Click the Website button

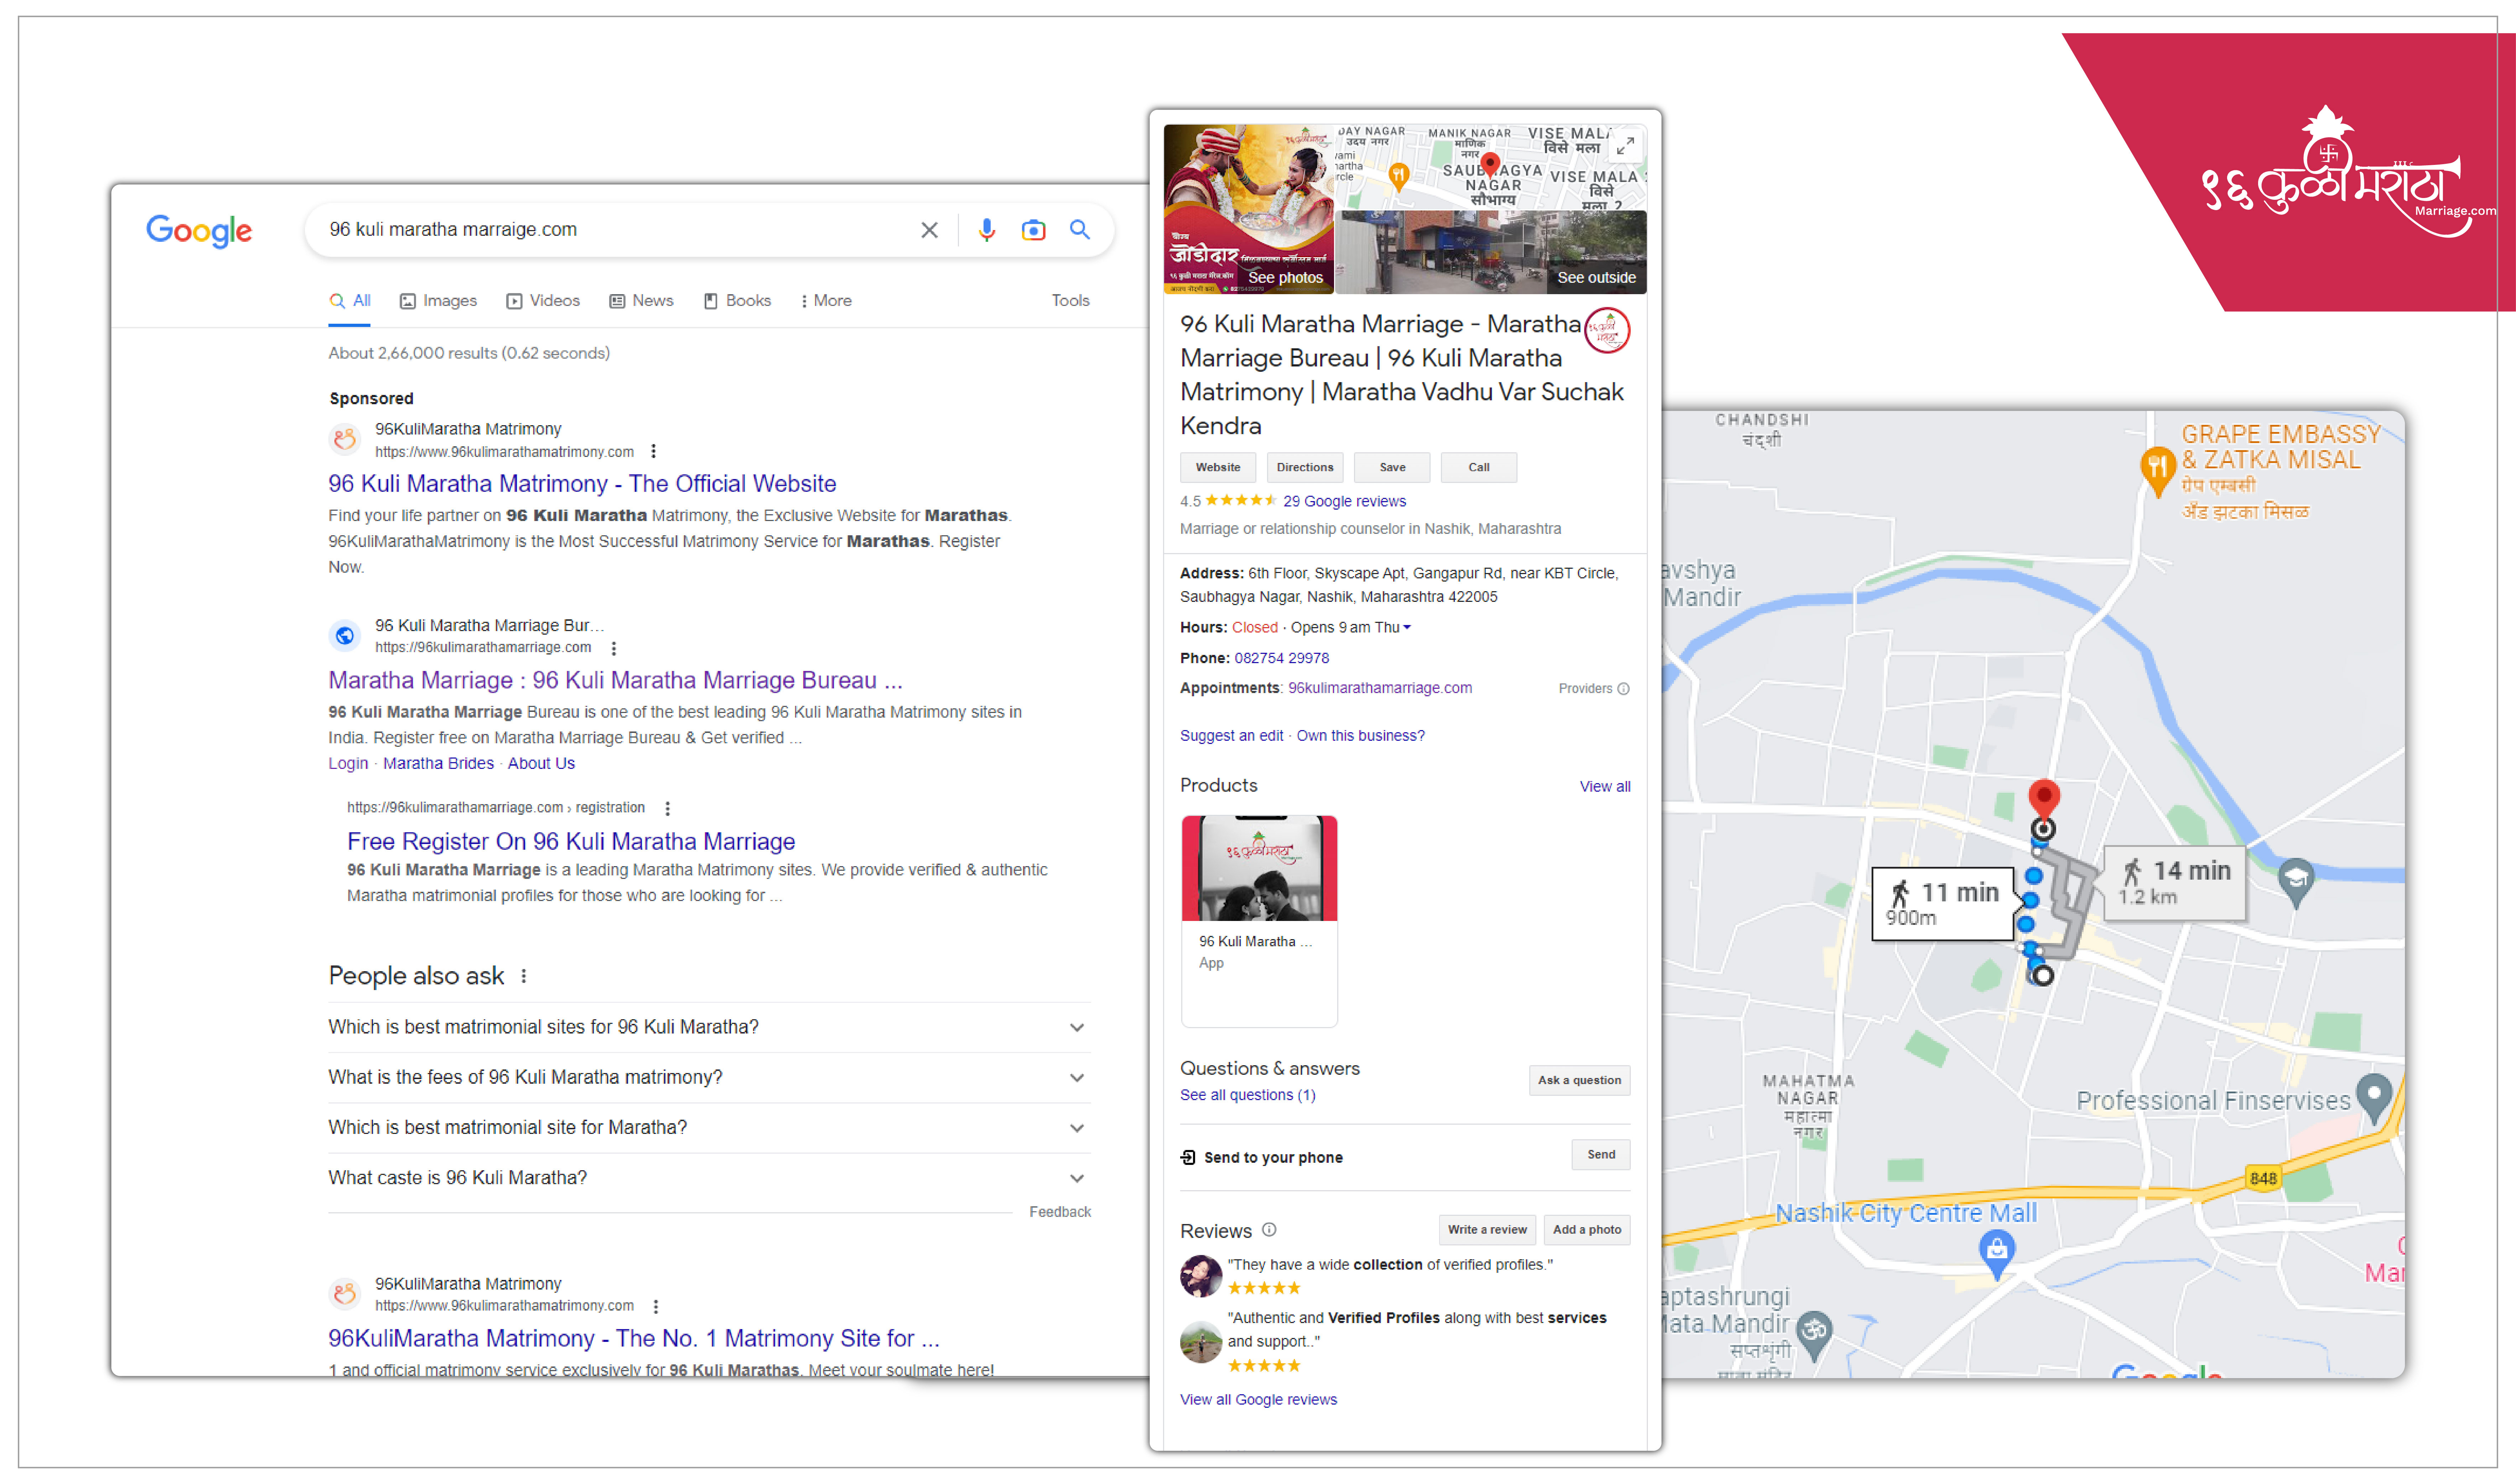tap(1218, 468)
